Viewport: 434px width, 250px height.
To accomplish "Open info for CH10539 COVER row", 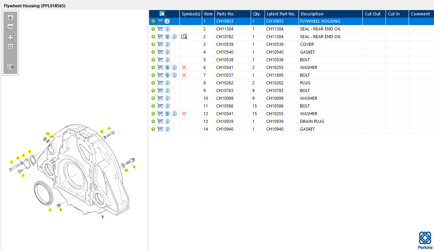I will [x=167, y=44].
